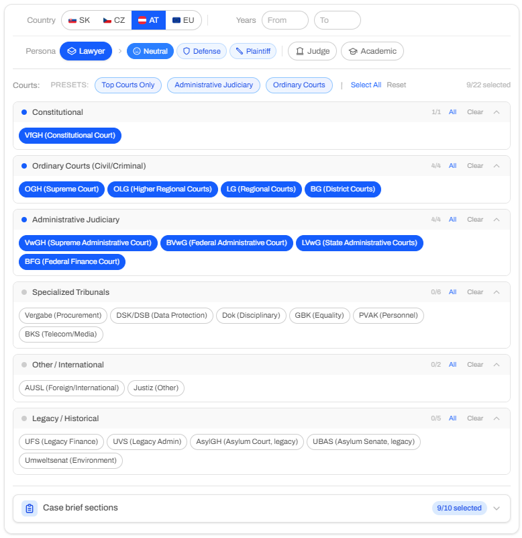Enable the Vergabe (Procurement) tribunal
This screenshot has height=538, width=522.
tap(64, 316)
